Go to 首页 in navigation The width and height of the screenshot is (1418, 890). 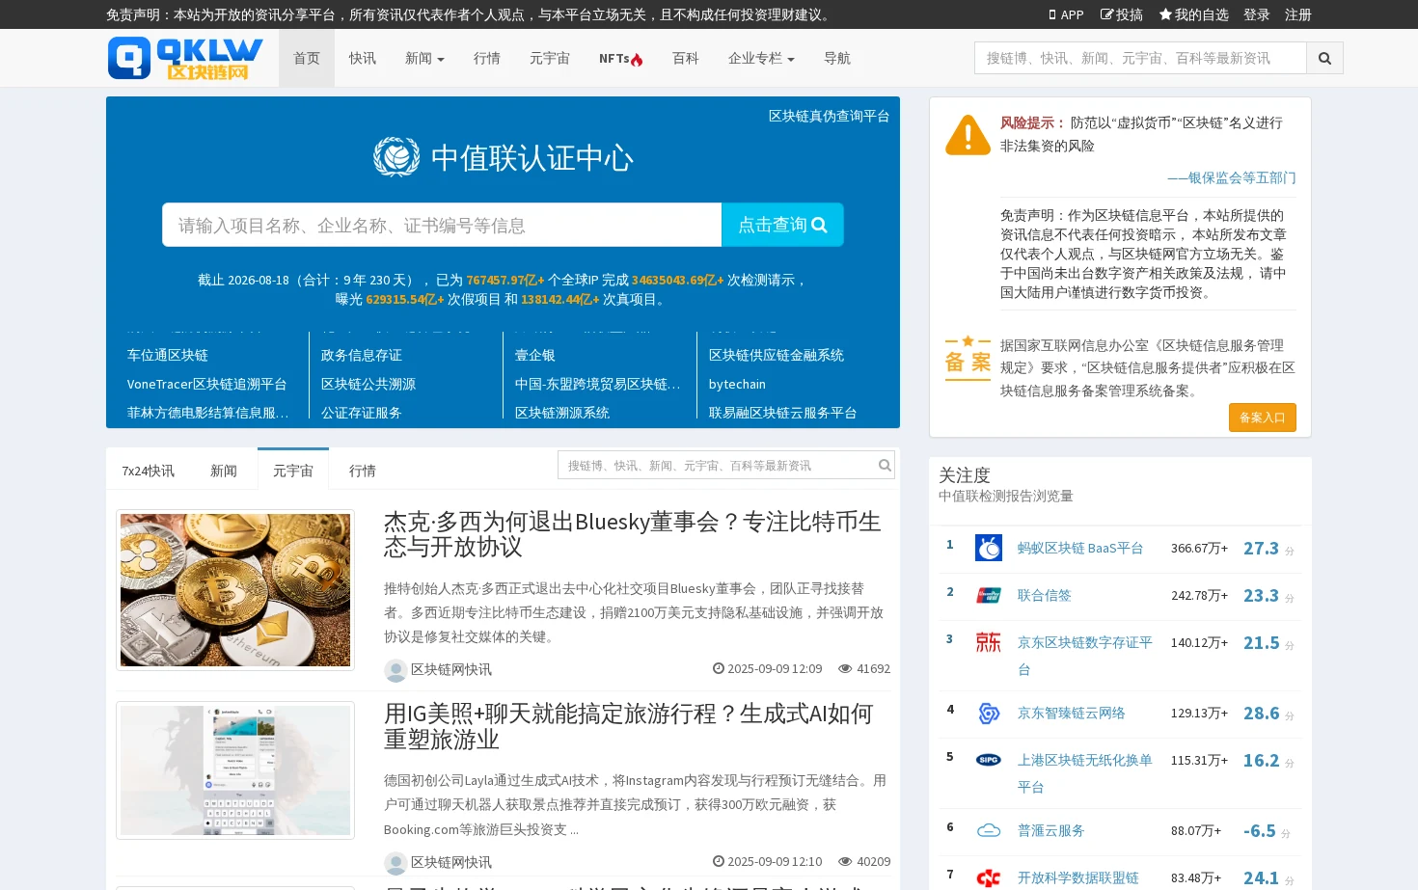[307, 58]
